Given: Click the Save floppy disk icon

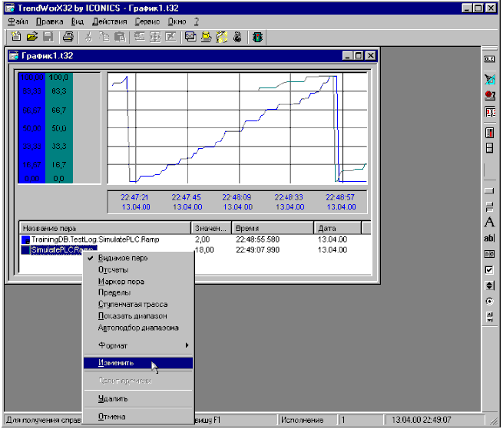Looking at the screenshot, I should pos(48,37).
